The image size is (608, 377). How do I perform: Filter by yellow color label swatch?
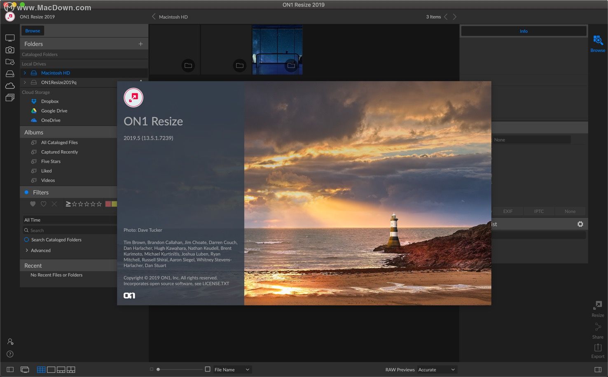(x=114, y=204)
